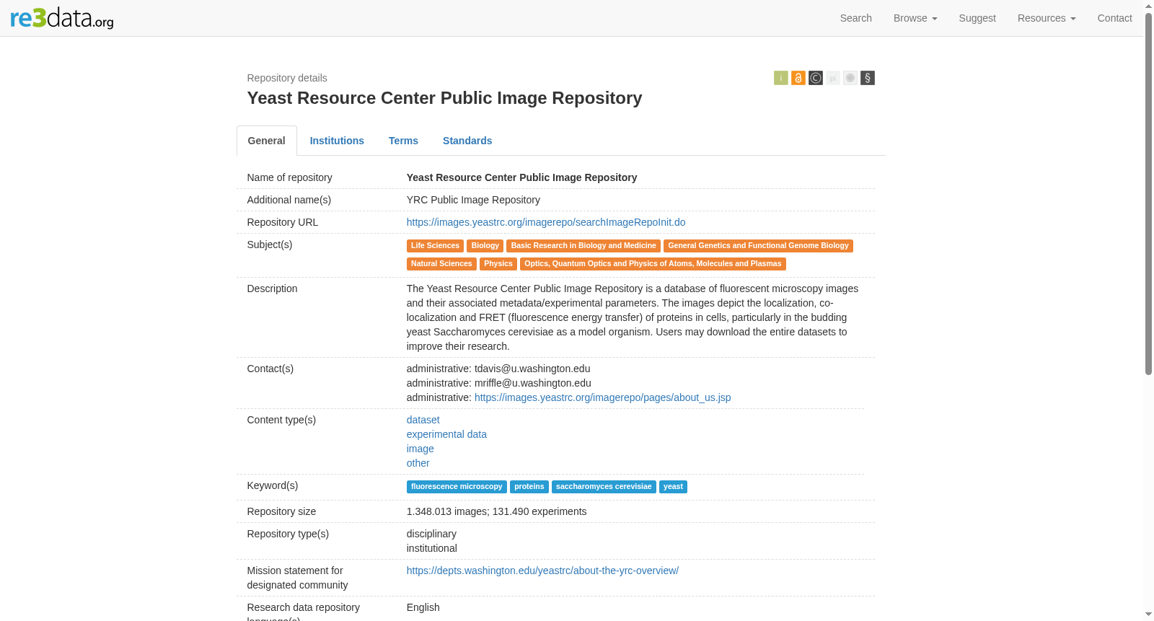
Task: Click the greyed-out certificate seal badge
Action: click(850, 78)
